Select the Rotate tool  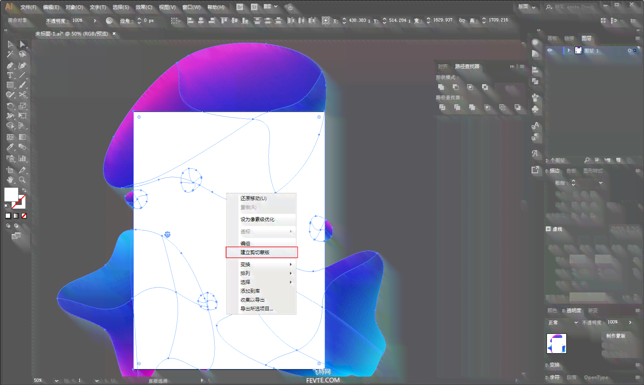click(x=10, y=106)
